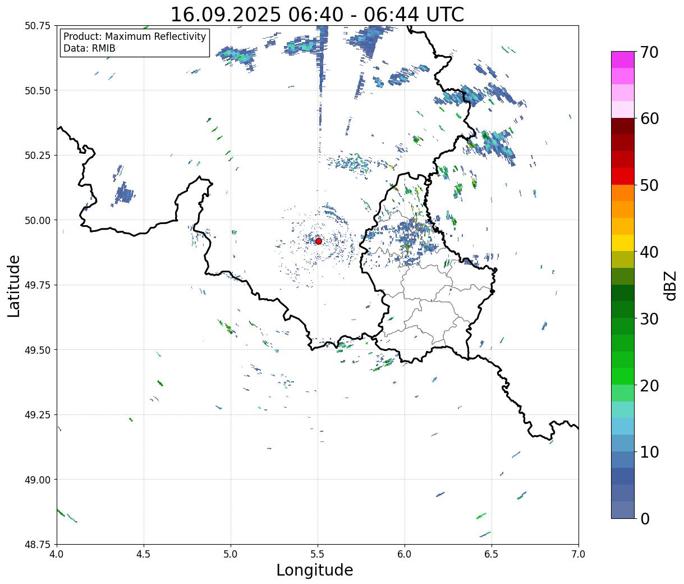Click the light blue swatch just above 10 dBZ
Viewport: 684px width, 584px height.
[623, 442]
